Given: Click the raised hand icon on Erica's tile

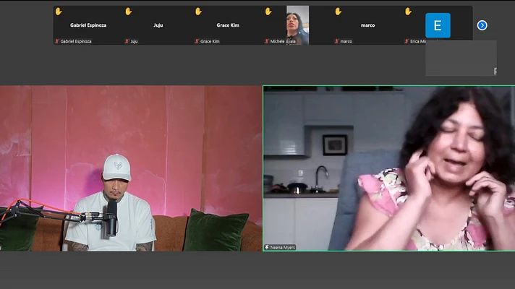Looking at the screenshot, I should click(409, 12).
